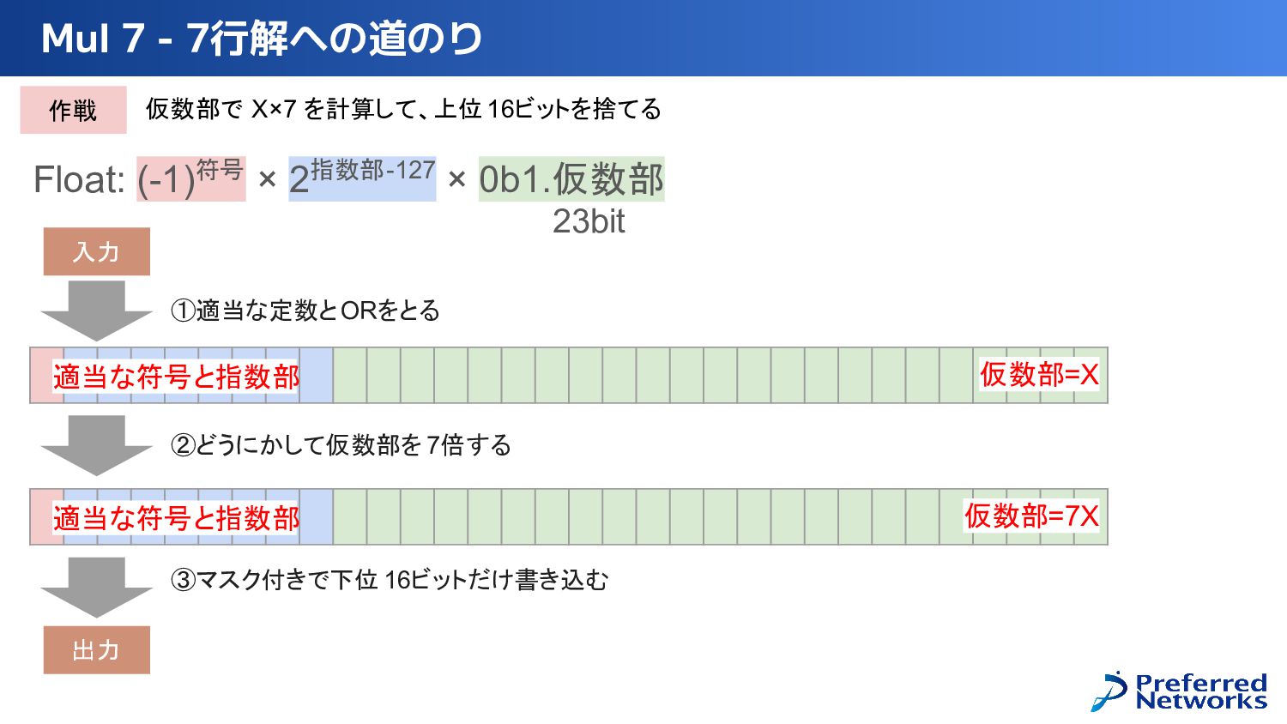Click the red 仮数部=7X label
Viewport: 1287px width, 724px height.
pyautogui.click(x=1031, y=516)
